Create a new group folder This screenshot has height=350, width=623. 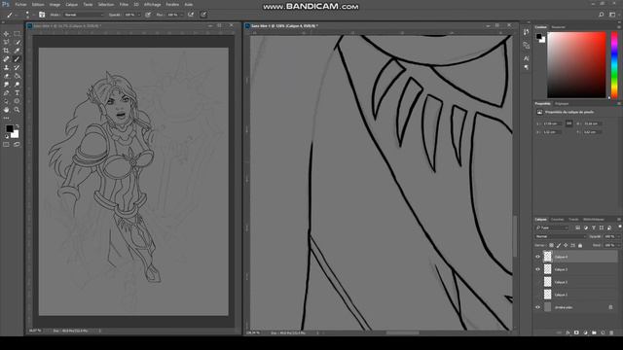[x=594, y=332]
